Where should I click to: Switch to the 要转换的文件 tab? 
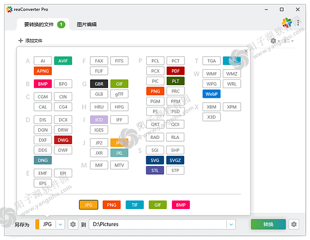coord(43,25)
